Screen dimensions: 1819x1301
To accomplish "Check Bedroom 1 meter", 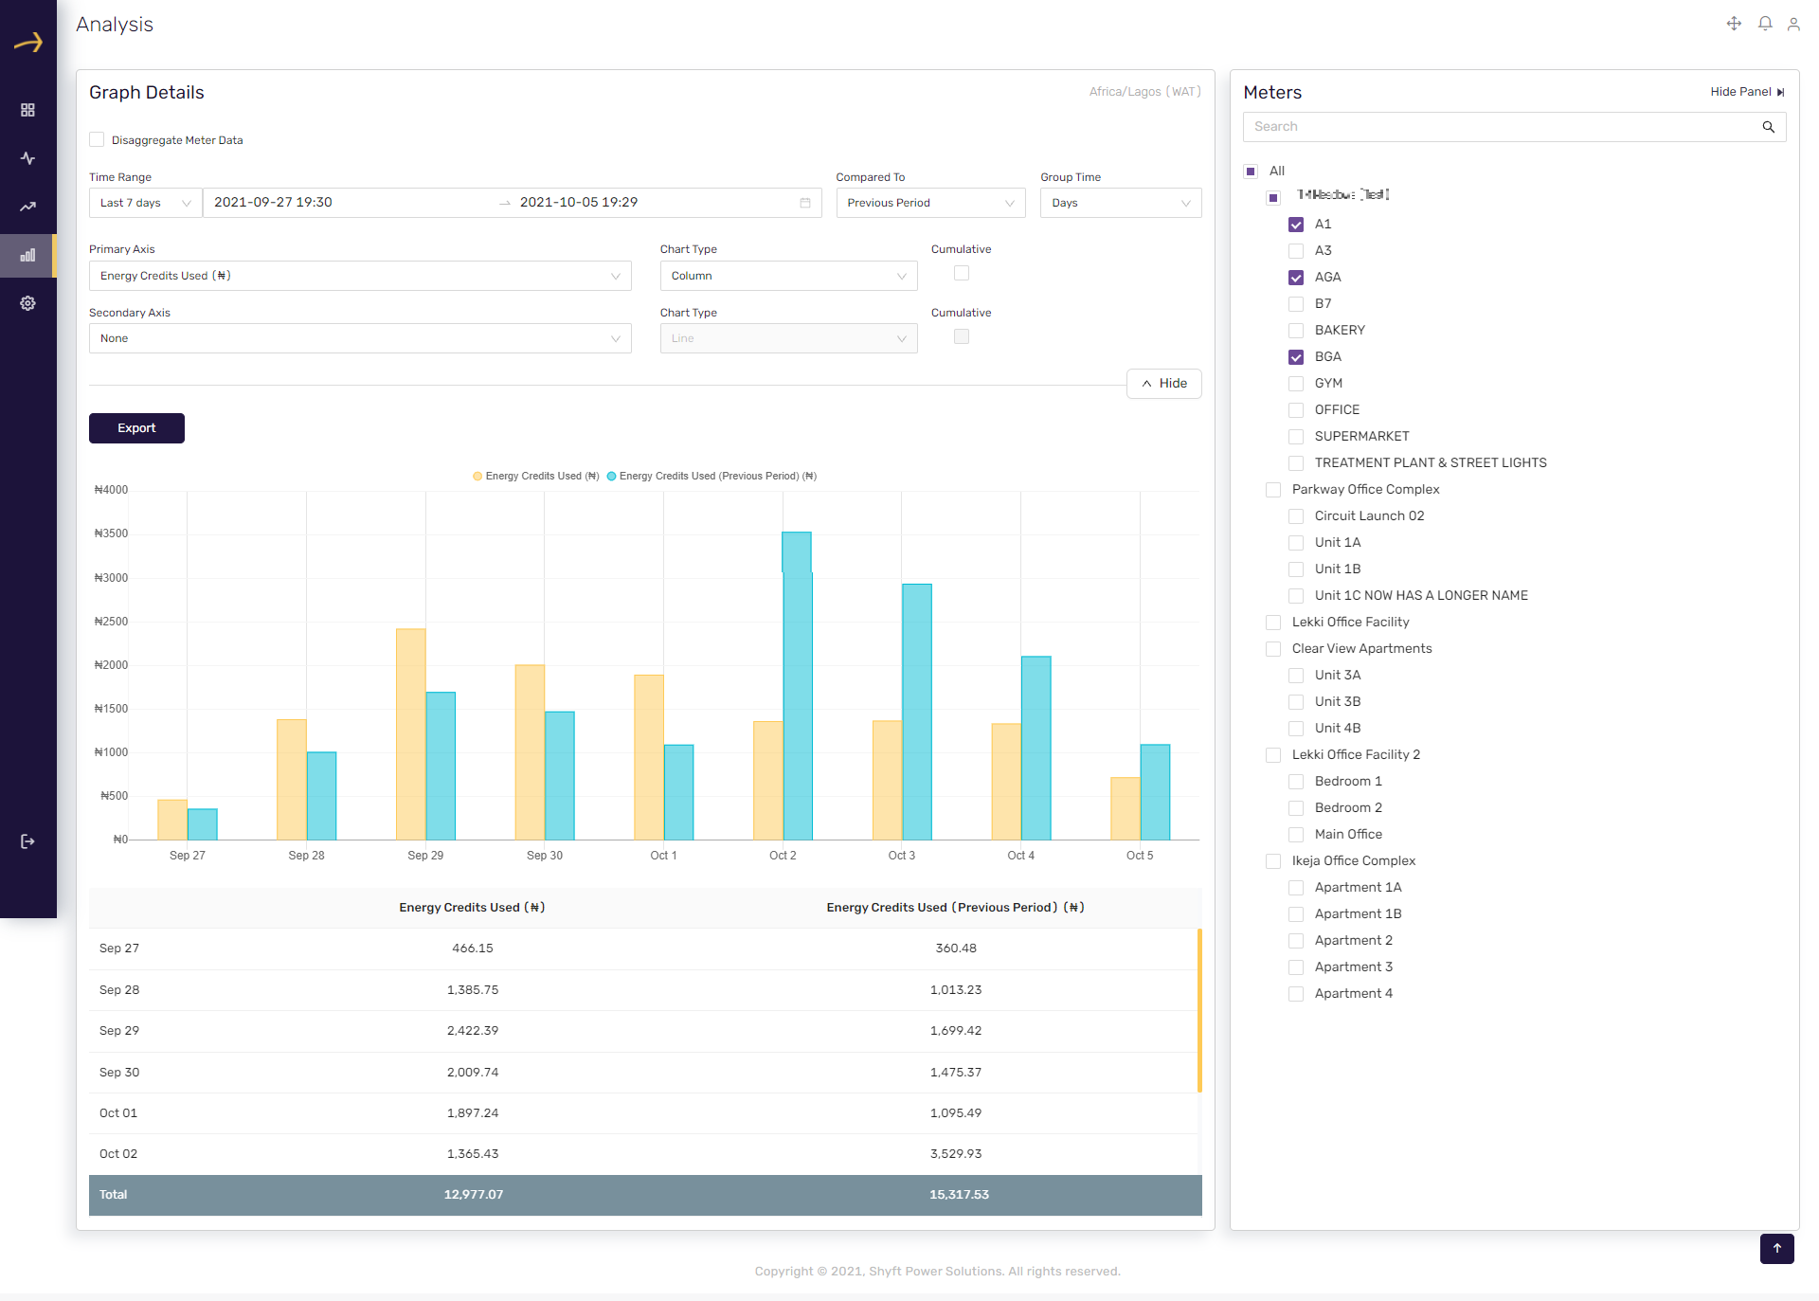I will click(1296, 782).
